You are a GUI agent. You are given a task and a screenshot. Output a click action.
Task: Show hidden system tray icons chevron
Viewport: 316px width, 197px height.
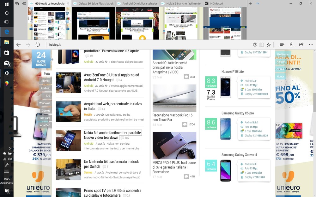9,148
